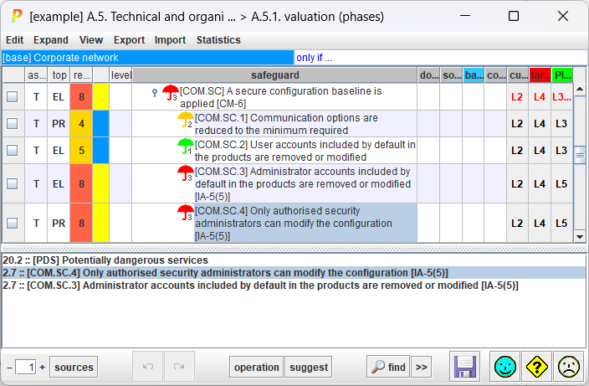Click the green umbrella icon for COM.SC.2
Viewport: 589px width, 386px height.
[x=185, y=147]
